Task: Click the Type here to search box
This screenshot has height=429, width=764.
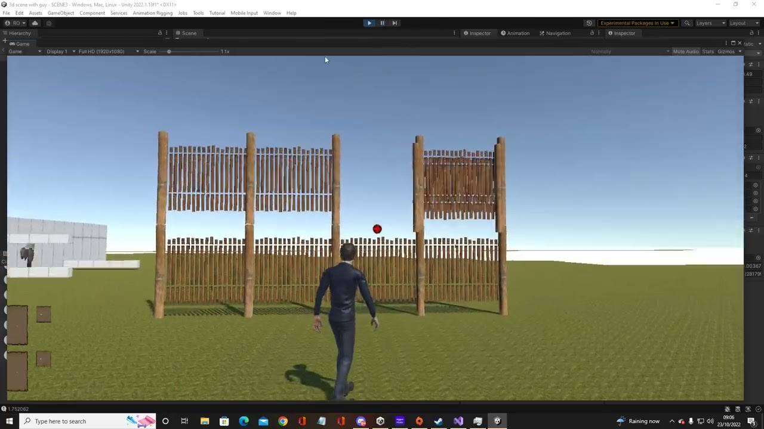Action: 88,421
